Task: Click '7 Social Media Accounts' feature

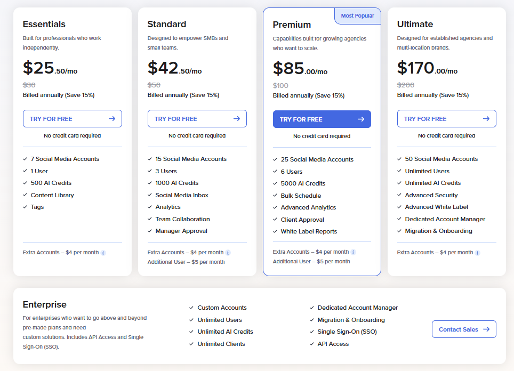Action: 65,159
